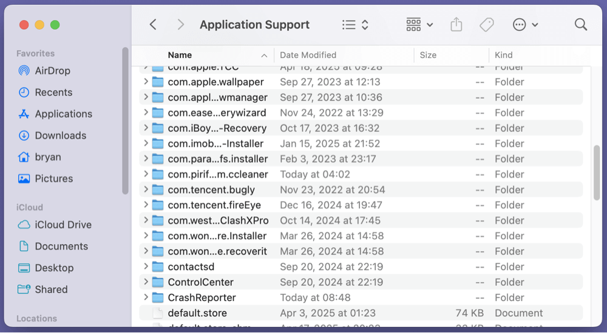The image size is (607, 333).
Task: Go back with the left chevron button
Action: tap(154, 25)
